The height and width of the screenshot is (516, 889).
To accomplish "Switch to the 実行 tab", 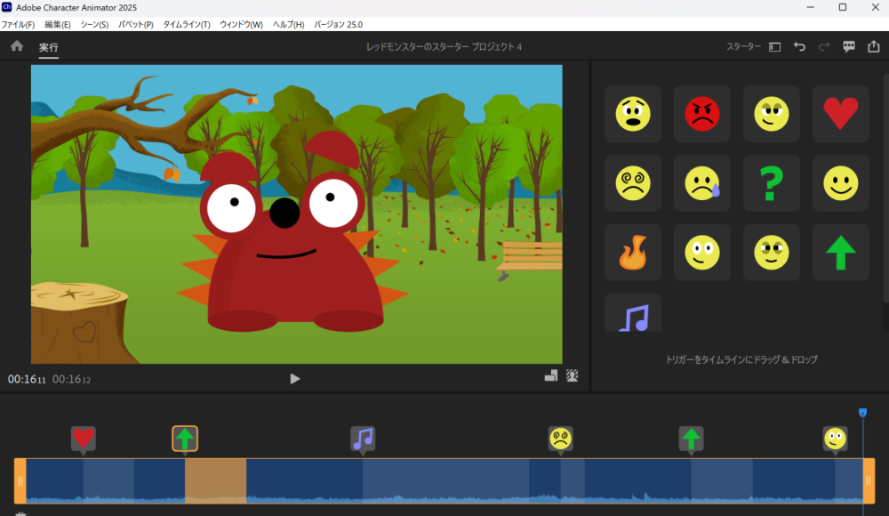I will coord(48,47).
